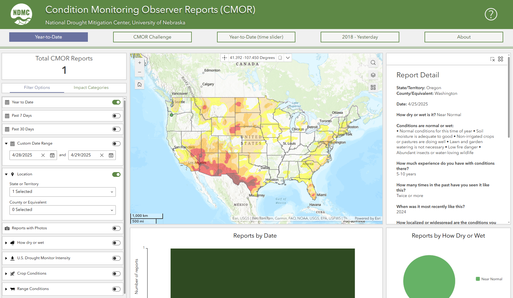513x298 pixels.
Task: Zoom out on the map
Action: tap(140, 72)
